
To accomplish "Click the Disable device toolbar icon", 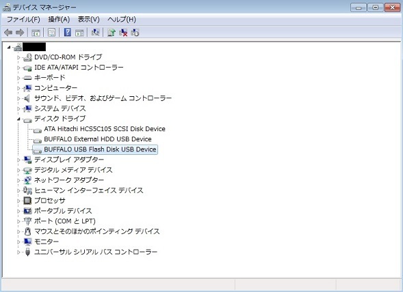I will click(x=135, y=33).
